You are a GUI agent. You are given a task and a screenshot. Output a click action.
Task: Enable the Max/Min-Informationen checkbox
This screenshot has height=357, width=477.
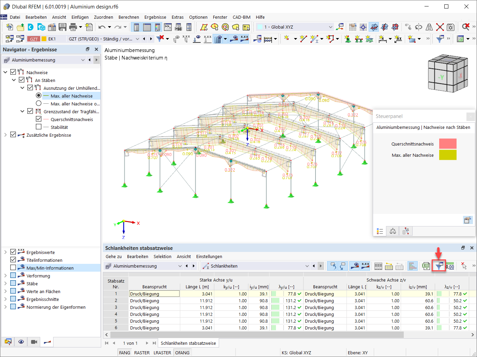[13, 268]
